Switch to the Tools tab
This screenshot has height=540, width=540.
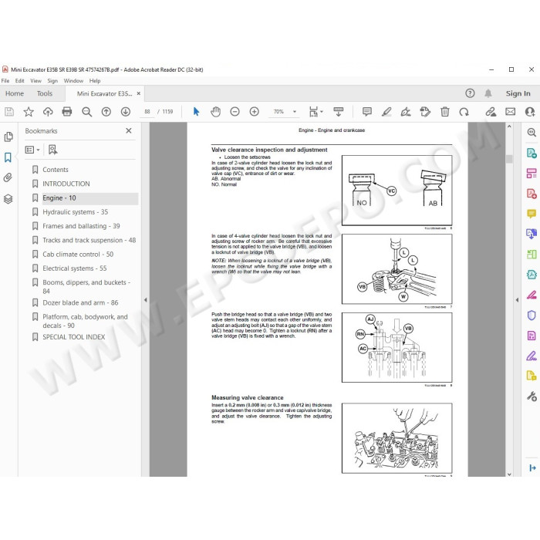[x=45, y=93]
